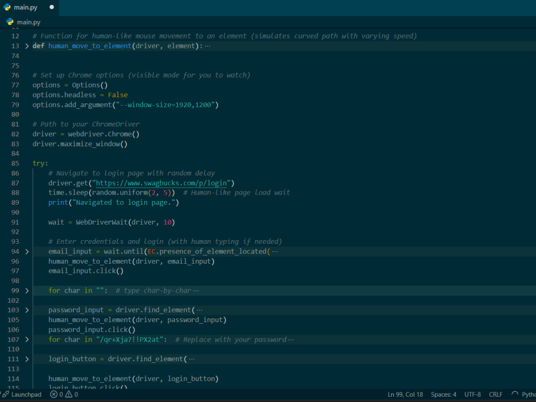
Task: Click line number 114 in gutter
Action: (x=14, y=379)
